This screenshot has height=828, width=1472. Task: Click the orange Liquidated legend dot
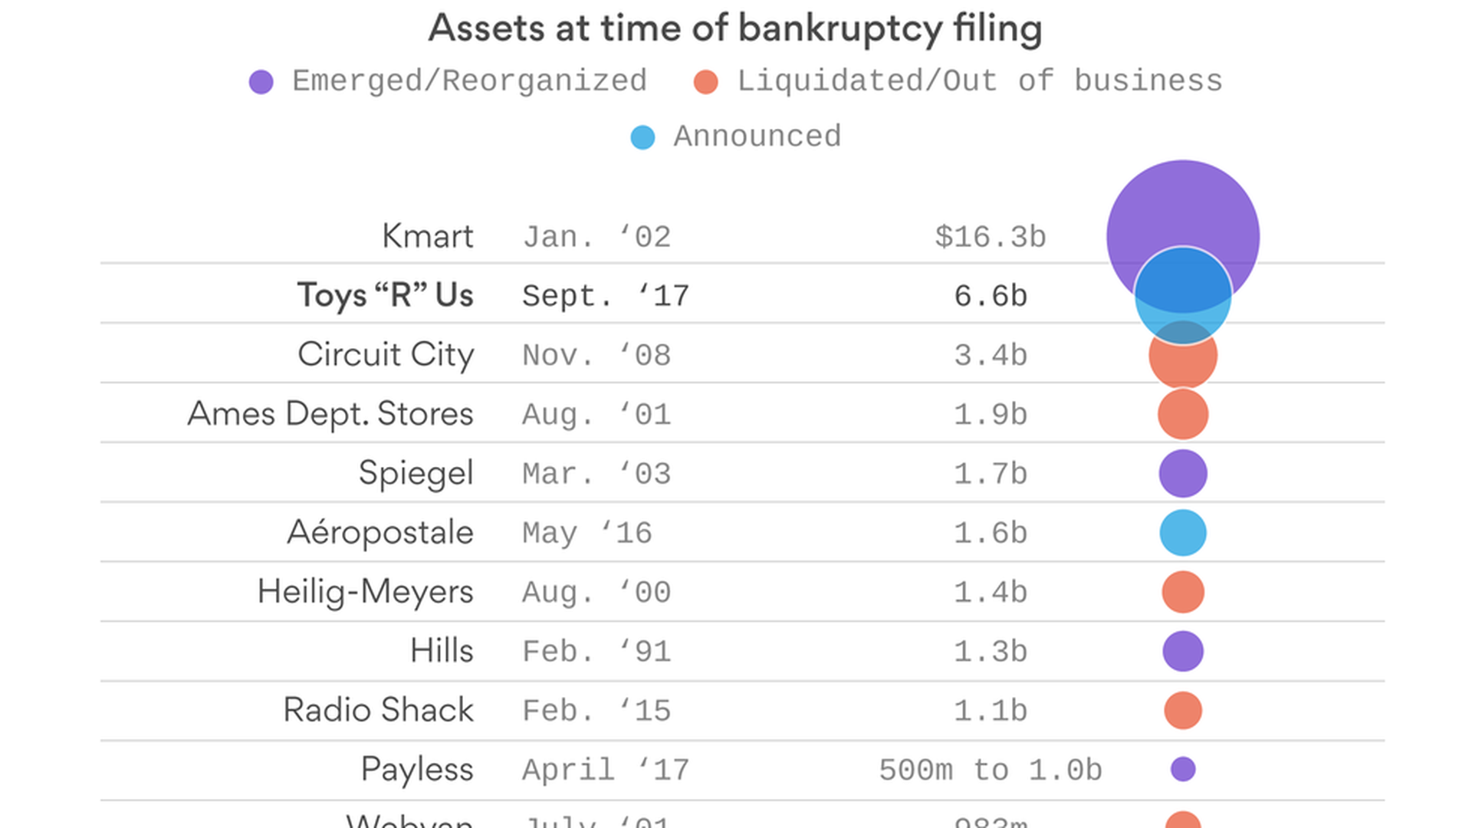click(705, 82)
